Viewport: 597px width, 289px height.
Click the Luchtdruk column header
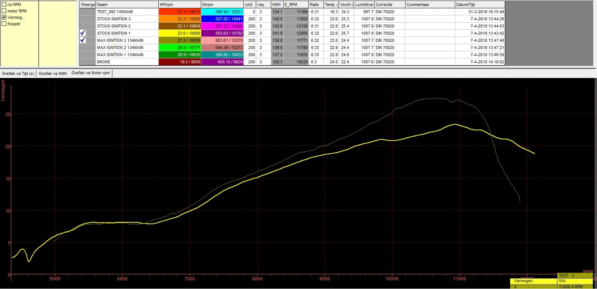click(364, 4)
